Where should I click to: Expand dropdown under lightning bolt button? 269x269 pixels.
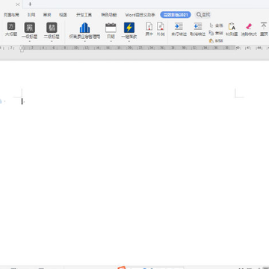pyautogui.click(x=129, y=41)
